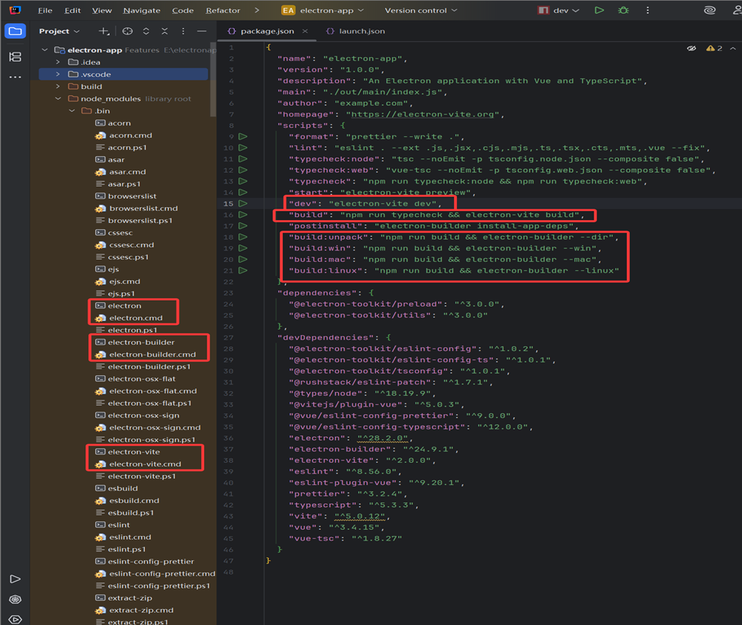Expand the .vscode folder

click(58, 75)
